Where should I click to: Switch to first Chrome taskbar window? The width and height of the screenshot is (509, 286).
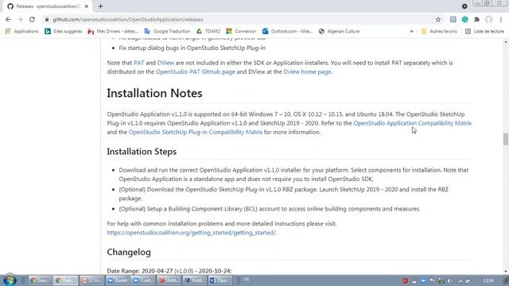point(41,280)
